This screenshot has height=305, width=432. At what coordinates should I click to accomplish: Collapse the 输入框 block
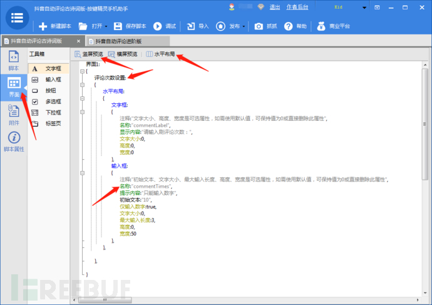tap(82, 173)
